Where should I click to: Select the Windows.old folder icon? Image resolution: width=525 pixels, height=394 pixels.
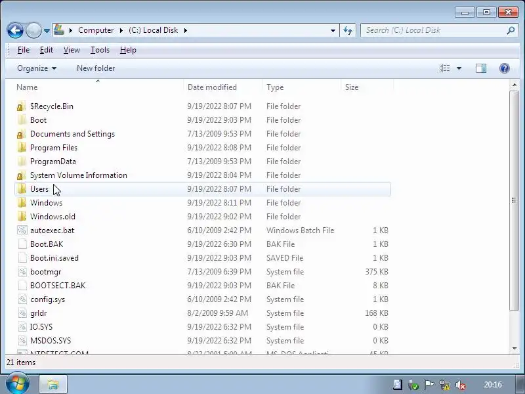[22, 217]
